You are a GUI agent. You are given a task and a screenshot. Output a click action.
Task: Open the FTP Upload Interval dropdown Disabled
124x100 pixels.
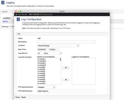click(x=46, y=87)
